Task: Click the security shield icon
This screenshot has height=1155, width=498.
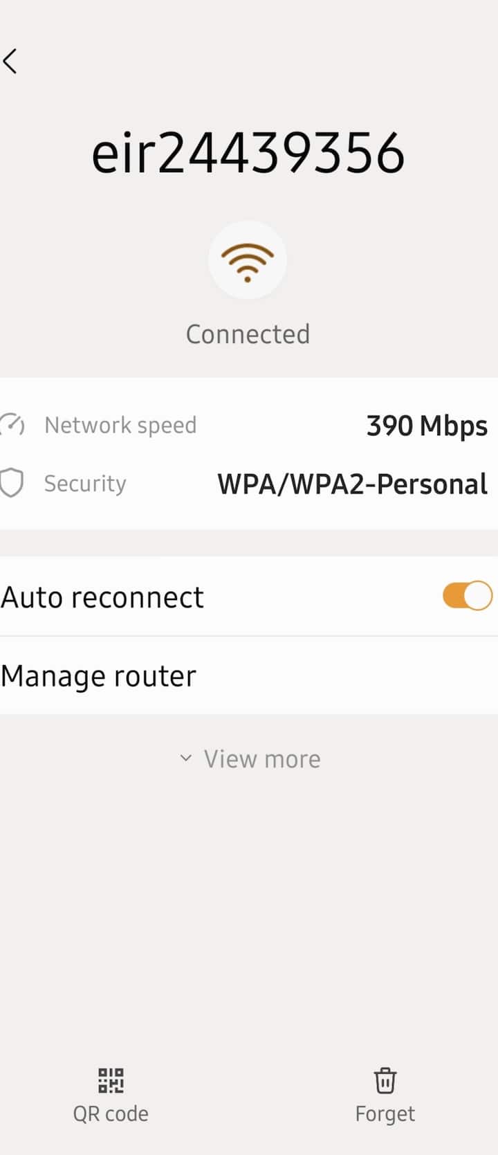Action: tap(12, 483)
